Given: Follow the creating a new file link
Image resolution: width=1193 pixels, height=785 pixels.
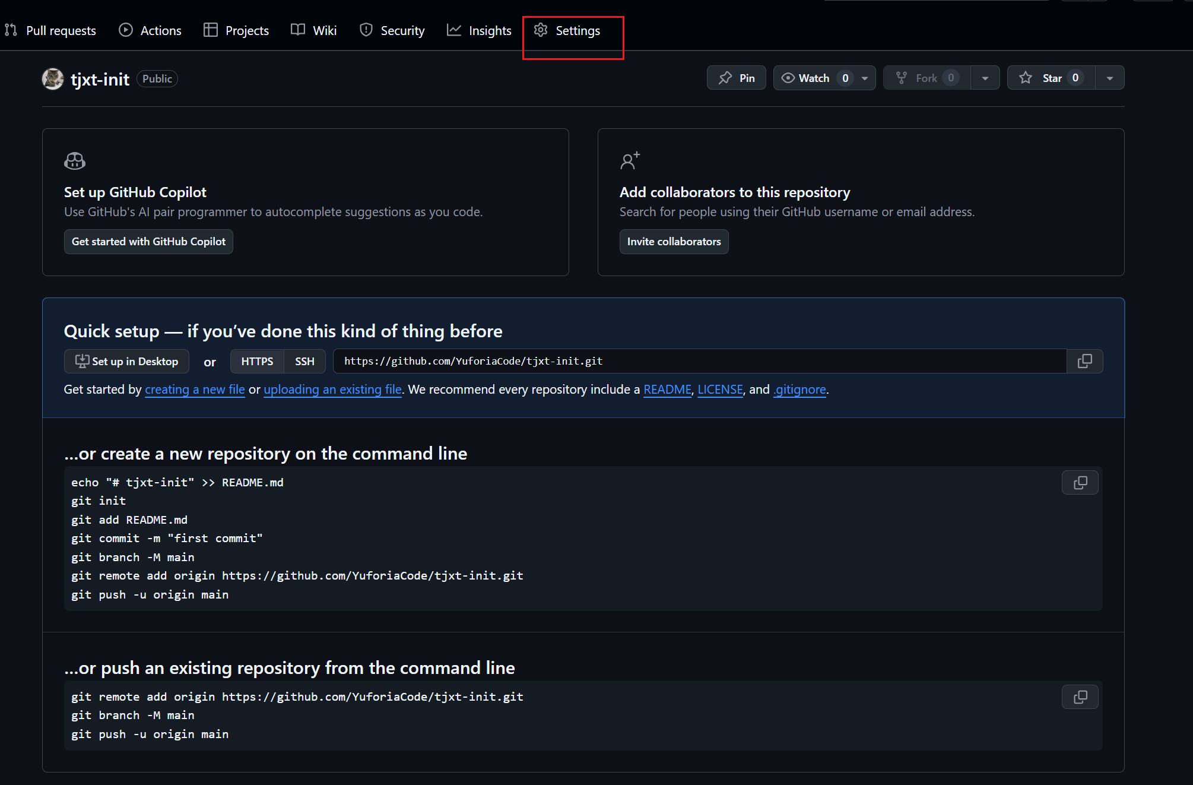Looking at the screenshot, I should [x=195, y=390].
